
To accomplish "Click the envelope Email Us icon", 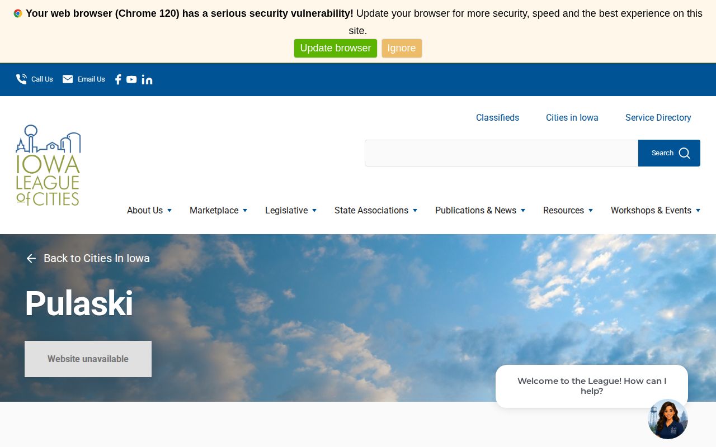I will click(68, 79).
